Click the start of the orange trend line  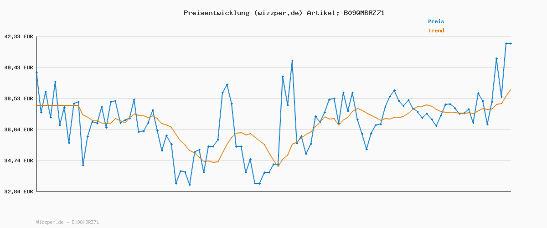click(x=37, y=105)
